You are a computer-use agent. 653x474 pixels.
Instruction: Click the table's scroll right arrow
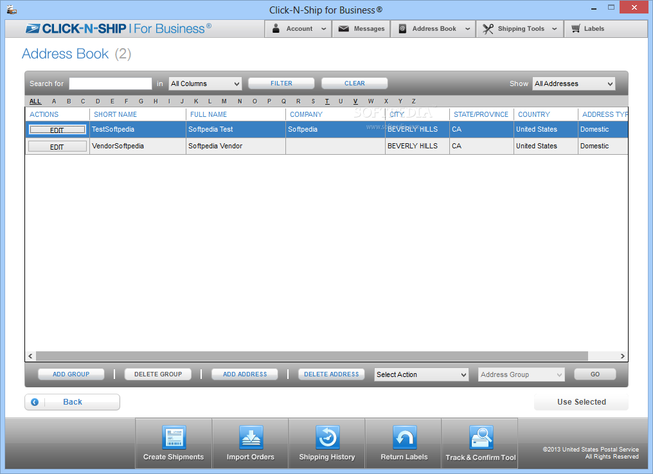622,356
